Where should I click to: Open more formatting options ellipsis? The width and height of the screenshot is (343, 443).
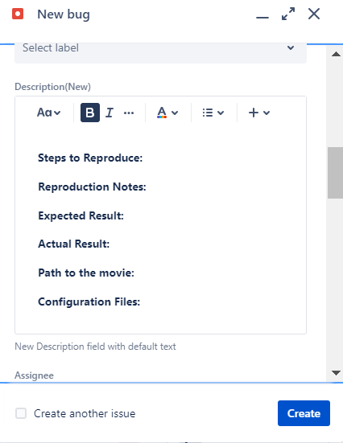tap(129, 113)
